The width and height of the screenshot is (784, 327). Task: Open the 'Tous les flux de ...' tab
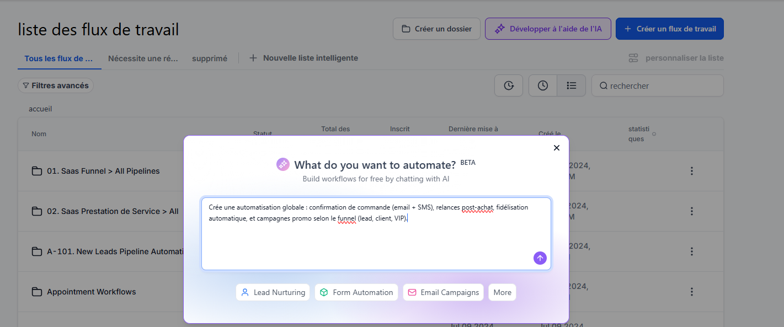pos(58,58)
